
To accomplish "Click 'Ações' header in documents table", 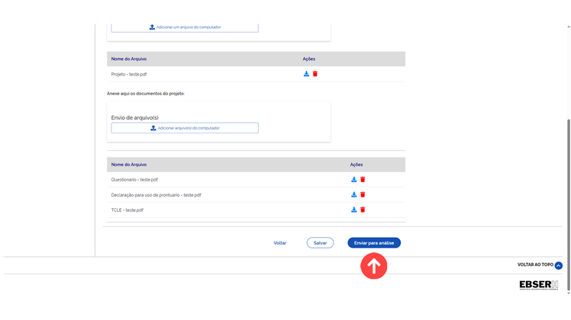I will pyautogui.click(x=356, y=165).
